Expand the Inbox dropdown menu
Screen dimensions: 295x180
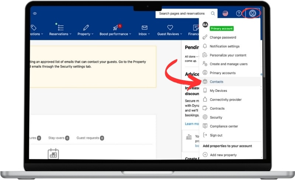(144, 34)
